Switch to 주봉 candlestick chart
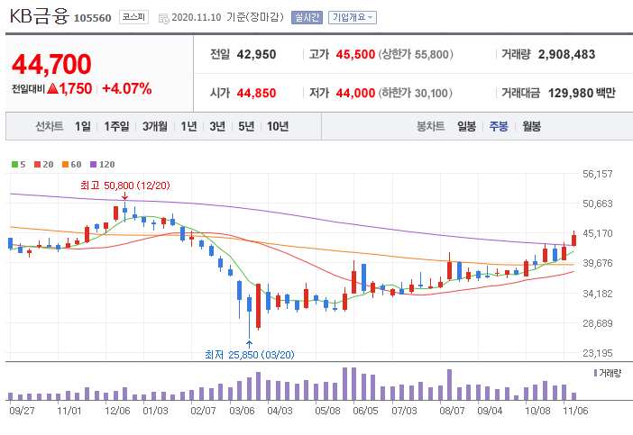The height and width of the screenshot is (435, 633). pos(499,127)
